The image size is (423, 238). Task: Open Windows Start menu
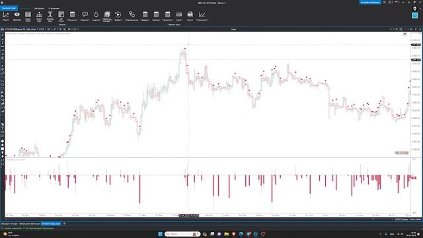[x=160, y=234]
